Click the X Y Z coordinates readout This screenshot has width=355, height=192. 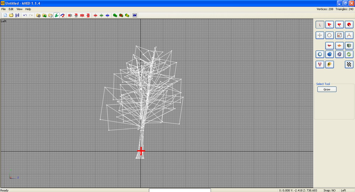[298, 191]
